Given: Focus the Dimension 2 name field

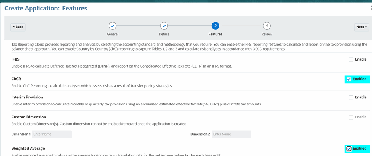Looking at the screenshot, I should 231,134.
